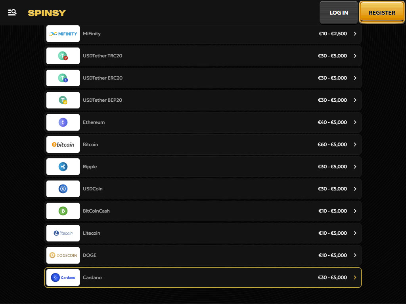Click the BitCoinCash €10 - €5,000 limit
This screenshot has height=304, width=406.
tap(333, 211)
